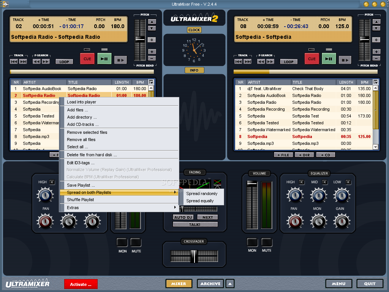Play/pause the left deck
Screen dimensions: 389x292
(x=104, y=59)
